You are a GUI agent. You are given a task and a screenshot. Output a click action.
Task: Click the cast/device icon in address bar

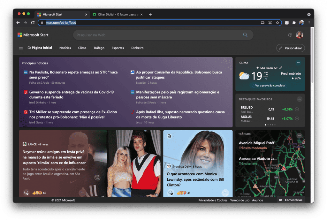tap(262, 23)
